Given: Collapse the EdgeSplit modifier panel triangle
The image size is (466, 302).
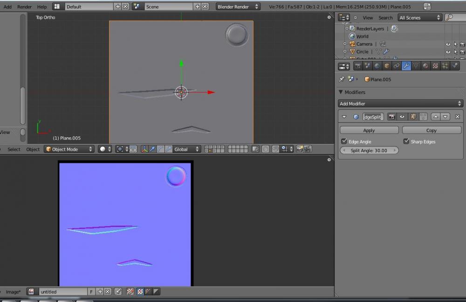Looking at the screenshot, I should (x=344, y=117).
